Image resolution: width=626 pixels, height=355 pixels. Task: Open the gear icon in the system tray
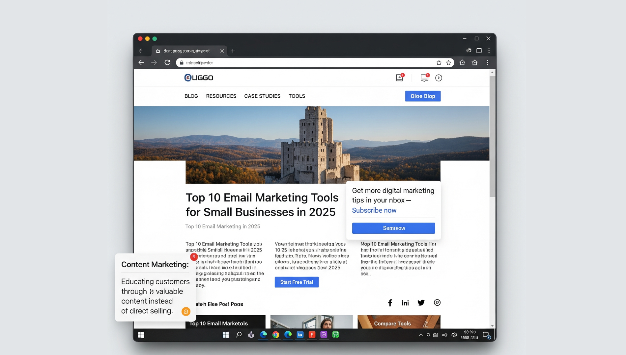point(454,335)
